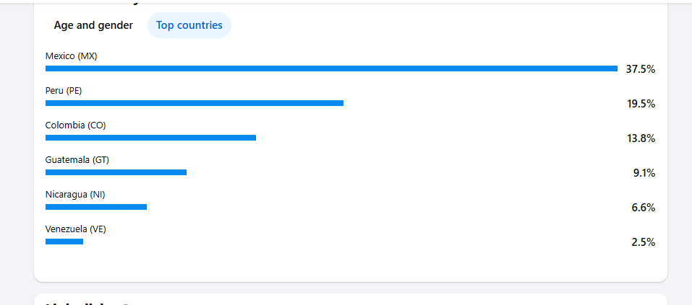Click the 6.6% value for Nicaragua
Image resolution: width=692 pixels, height=305 pixels.
pyautogui.click(x=644, y=208)
